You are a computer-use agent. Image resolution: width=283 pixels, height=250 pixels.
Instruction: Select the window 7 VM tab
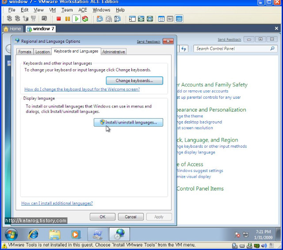[x=41, y=29]
